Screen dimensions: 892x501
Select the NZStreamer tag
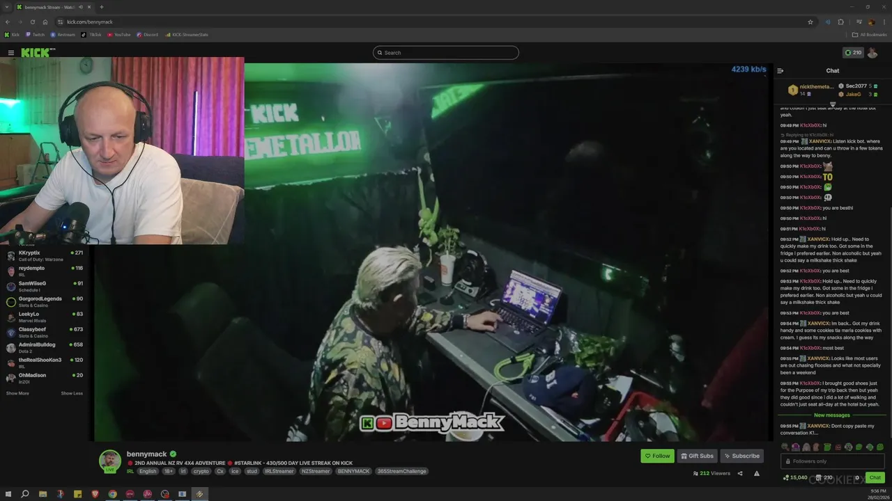(x=316, y=471)
